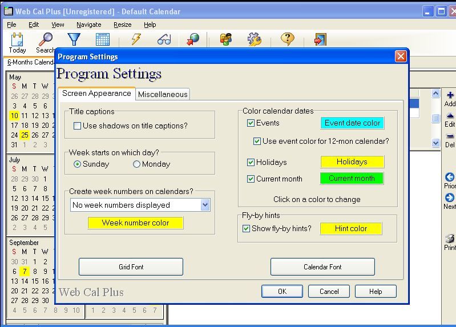
Task: Select Sunday as week start
Action: click(77, 164)
